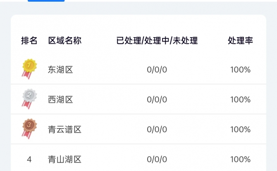
Task: Click 青云谱区 0/0/0 status counts
Action: click(157, 130)
